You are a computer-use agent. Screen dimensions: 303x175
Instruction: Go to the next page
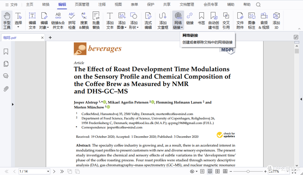point(54,171)
